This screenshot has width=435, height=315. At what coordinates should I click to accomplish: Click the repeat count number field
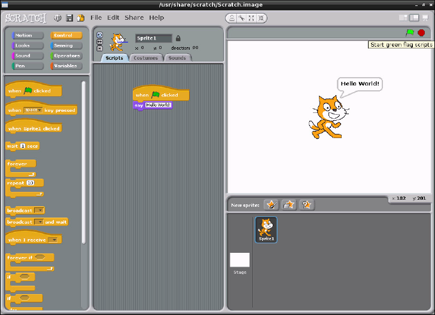coord(31,183)
